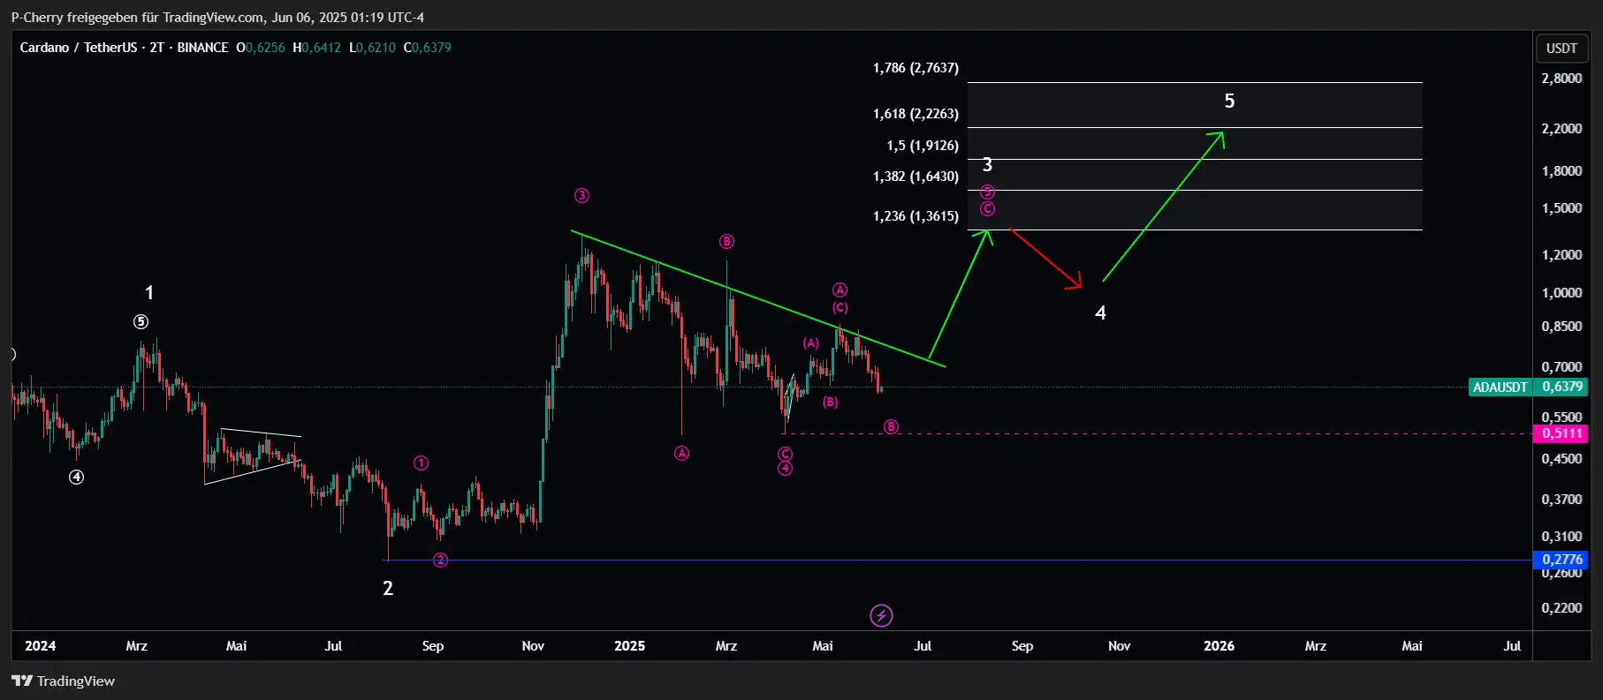The width and height of the screenshot is (1603, 700).
Task: Click the high value H0,6412
Action: [x=316, y=48]
